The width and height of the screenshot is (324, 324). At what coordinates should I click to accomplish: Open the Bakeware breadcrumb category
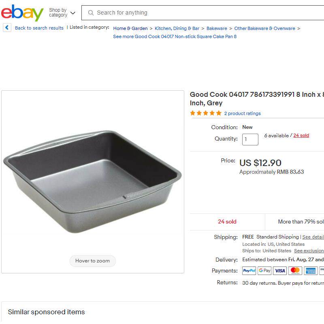pyautogui.click(x=217, y=28)
